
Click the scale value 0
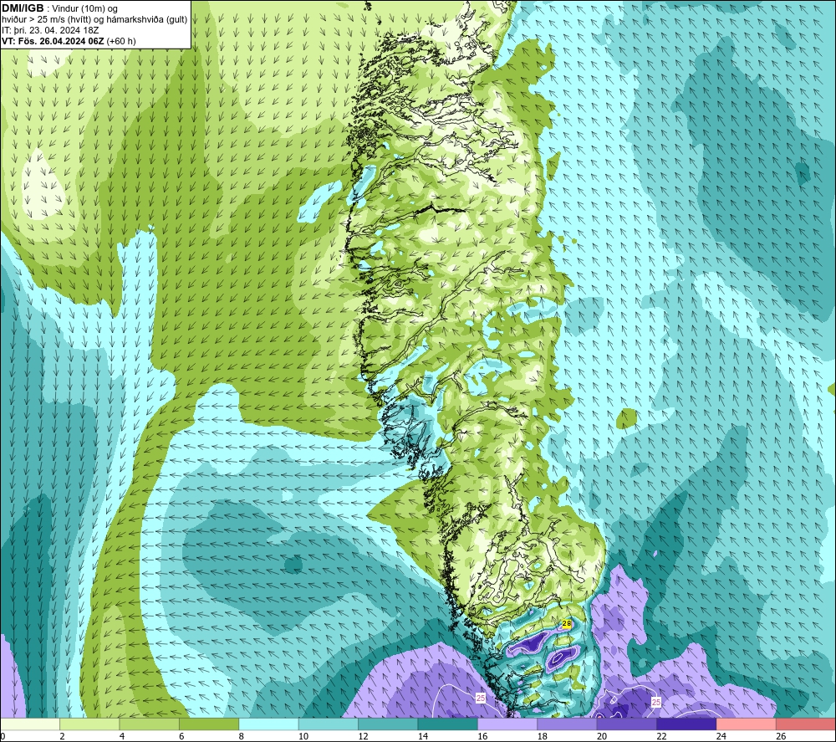(x=3, y=736)
